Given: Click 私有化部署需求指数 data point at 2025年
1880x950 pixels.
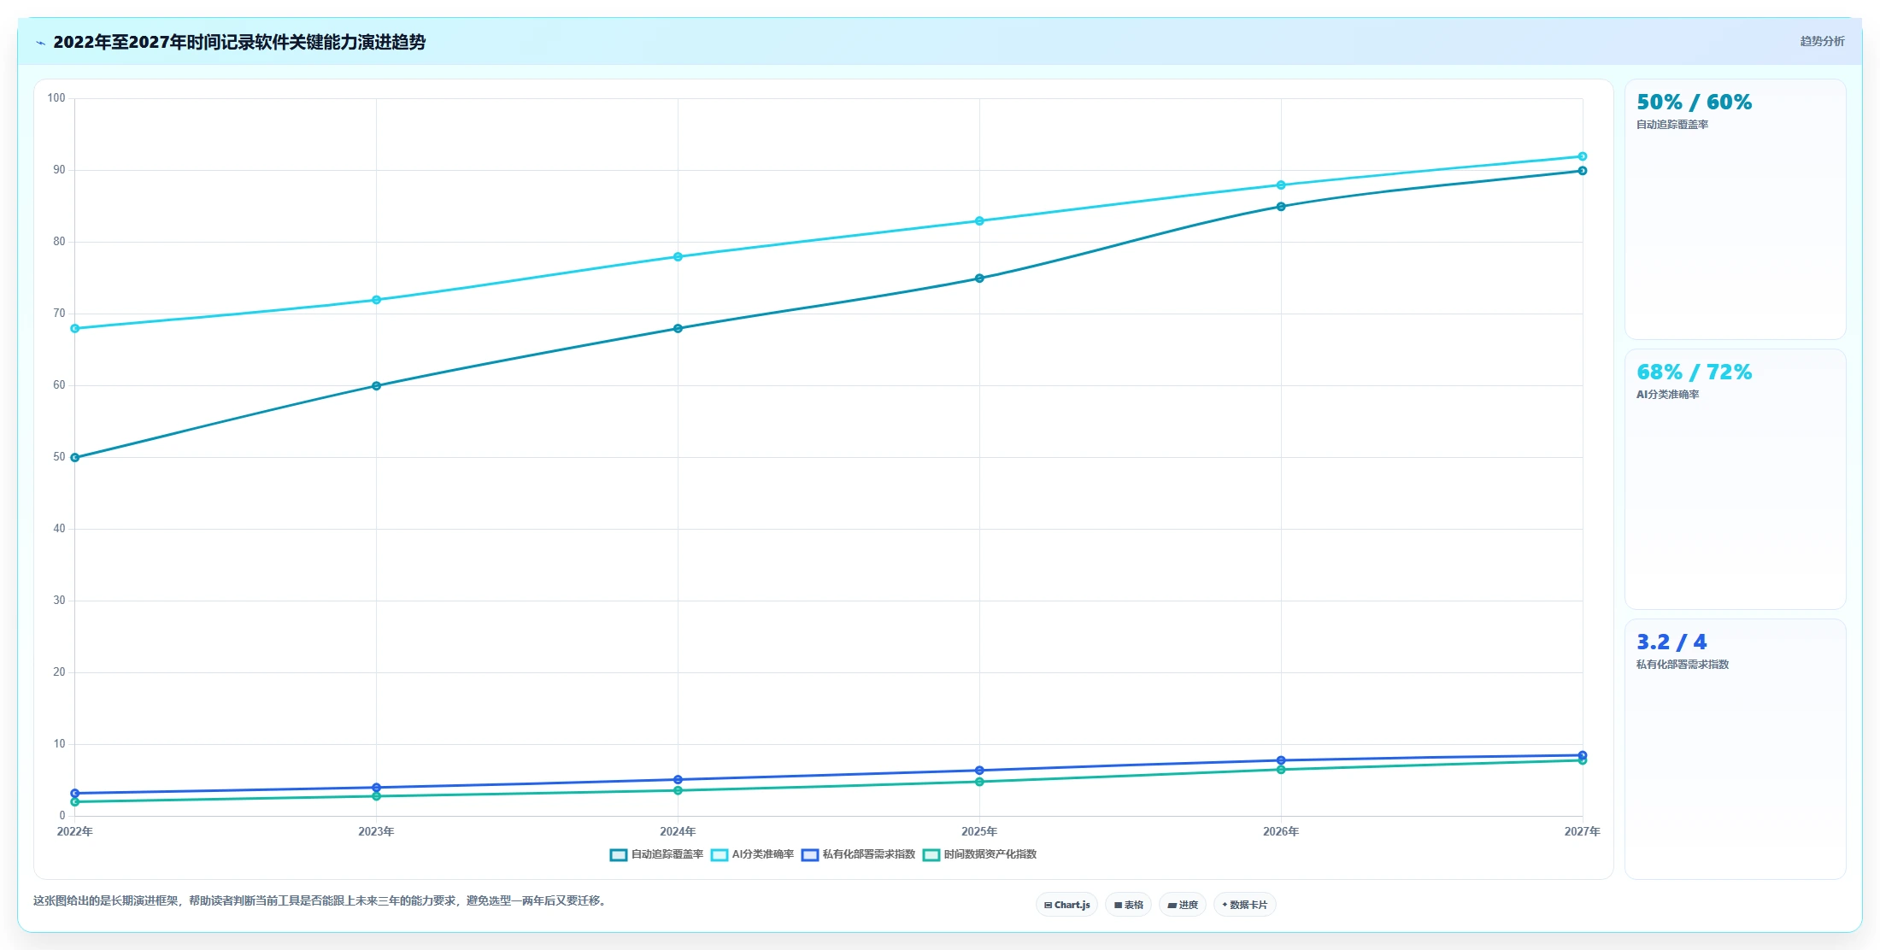Looking at the screenshot, I should (x=979, y=771).
